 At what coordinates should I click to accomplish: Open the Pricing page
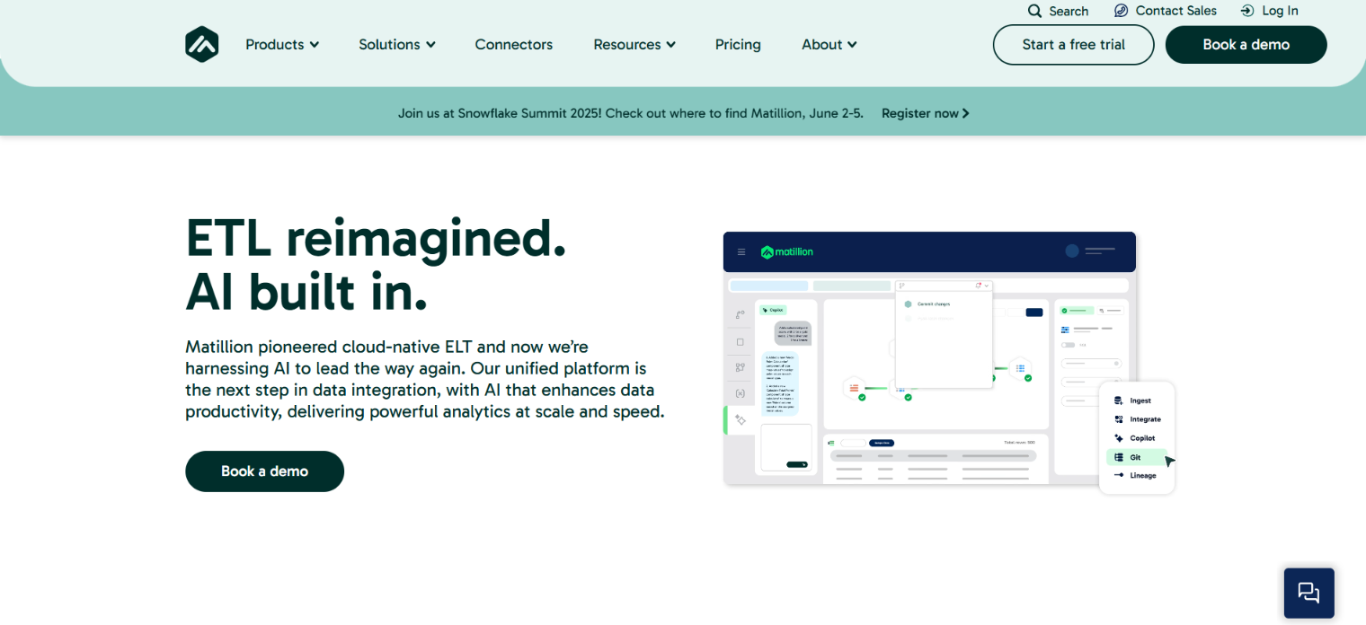click(738, 44)
